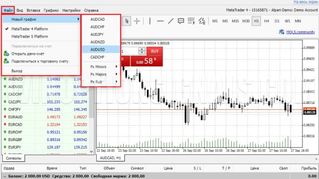Pick the trendline drawing tool
319x179 pixels.
[x=171, y=21]
